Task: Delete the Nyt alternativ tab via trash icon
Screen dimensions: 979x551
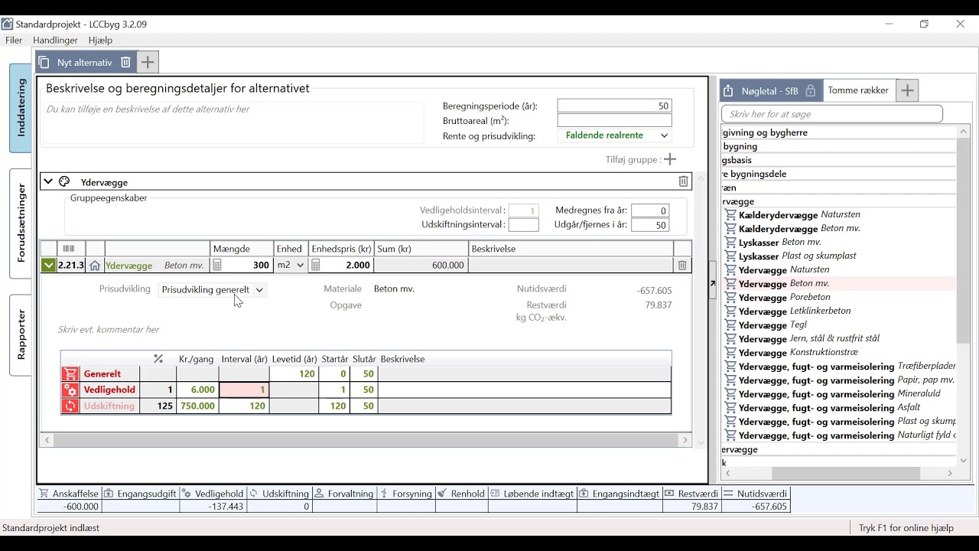Action: (x=125, y=63)
